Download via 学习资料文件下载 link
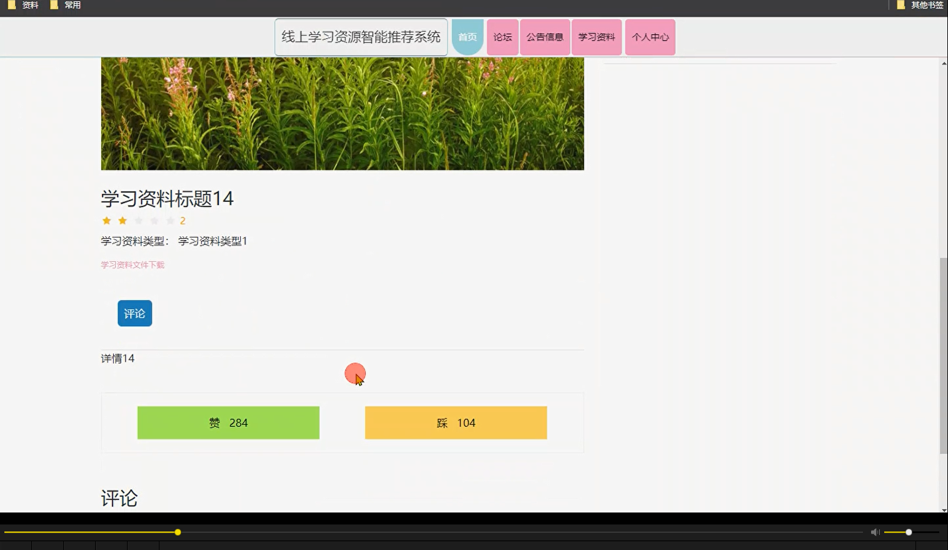Screen dimensions: 948x550 click(x=133, y=265)
